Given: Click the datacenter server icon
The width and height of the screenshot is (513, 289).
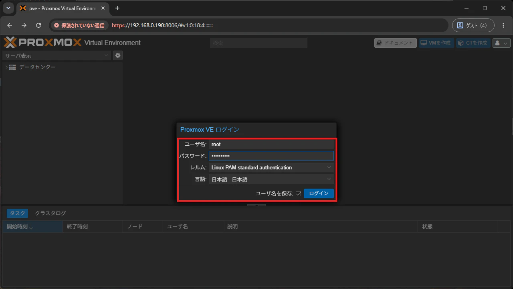Looking at the screenshot, I should click(12, 67).
